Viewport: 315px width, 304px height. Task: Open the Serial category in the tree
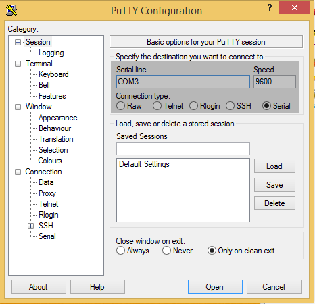(47, 236)
